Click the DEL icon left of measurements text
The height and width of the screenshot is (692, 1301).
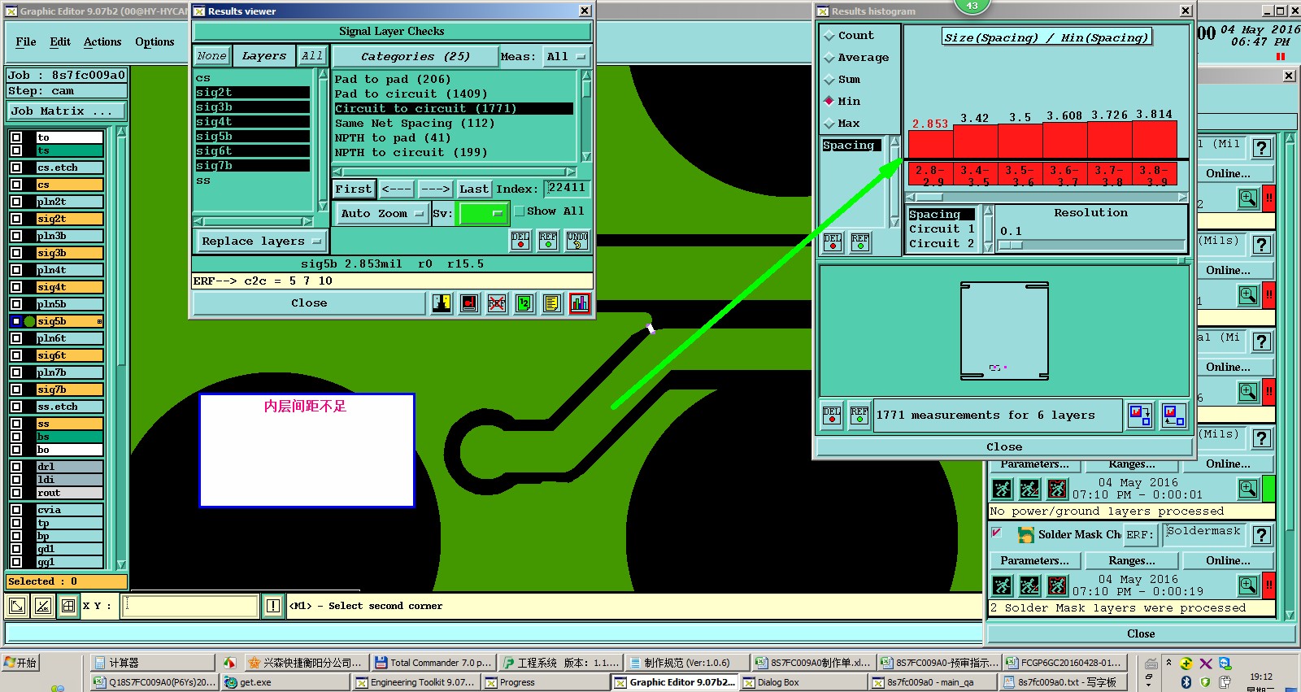[x=832, y=415]
